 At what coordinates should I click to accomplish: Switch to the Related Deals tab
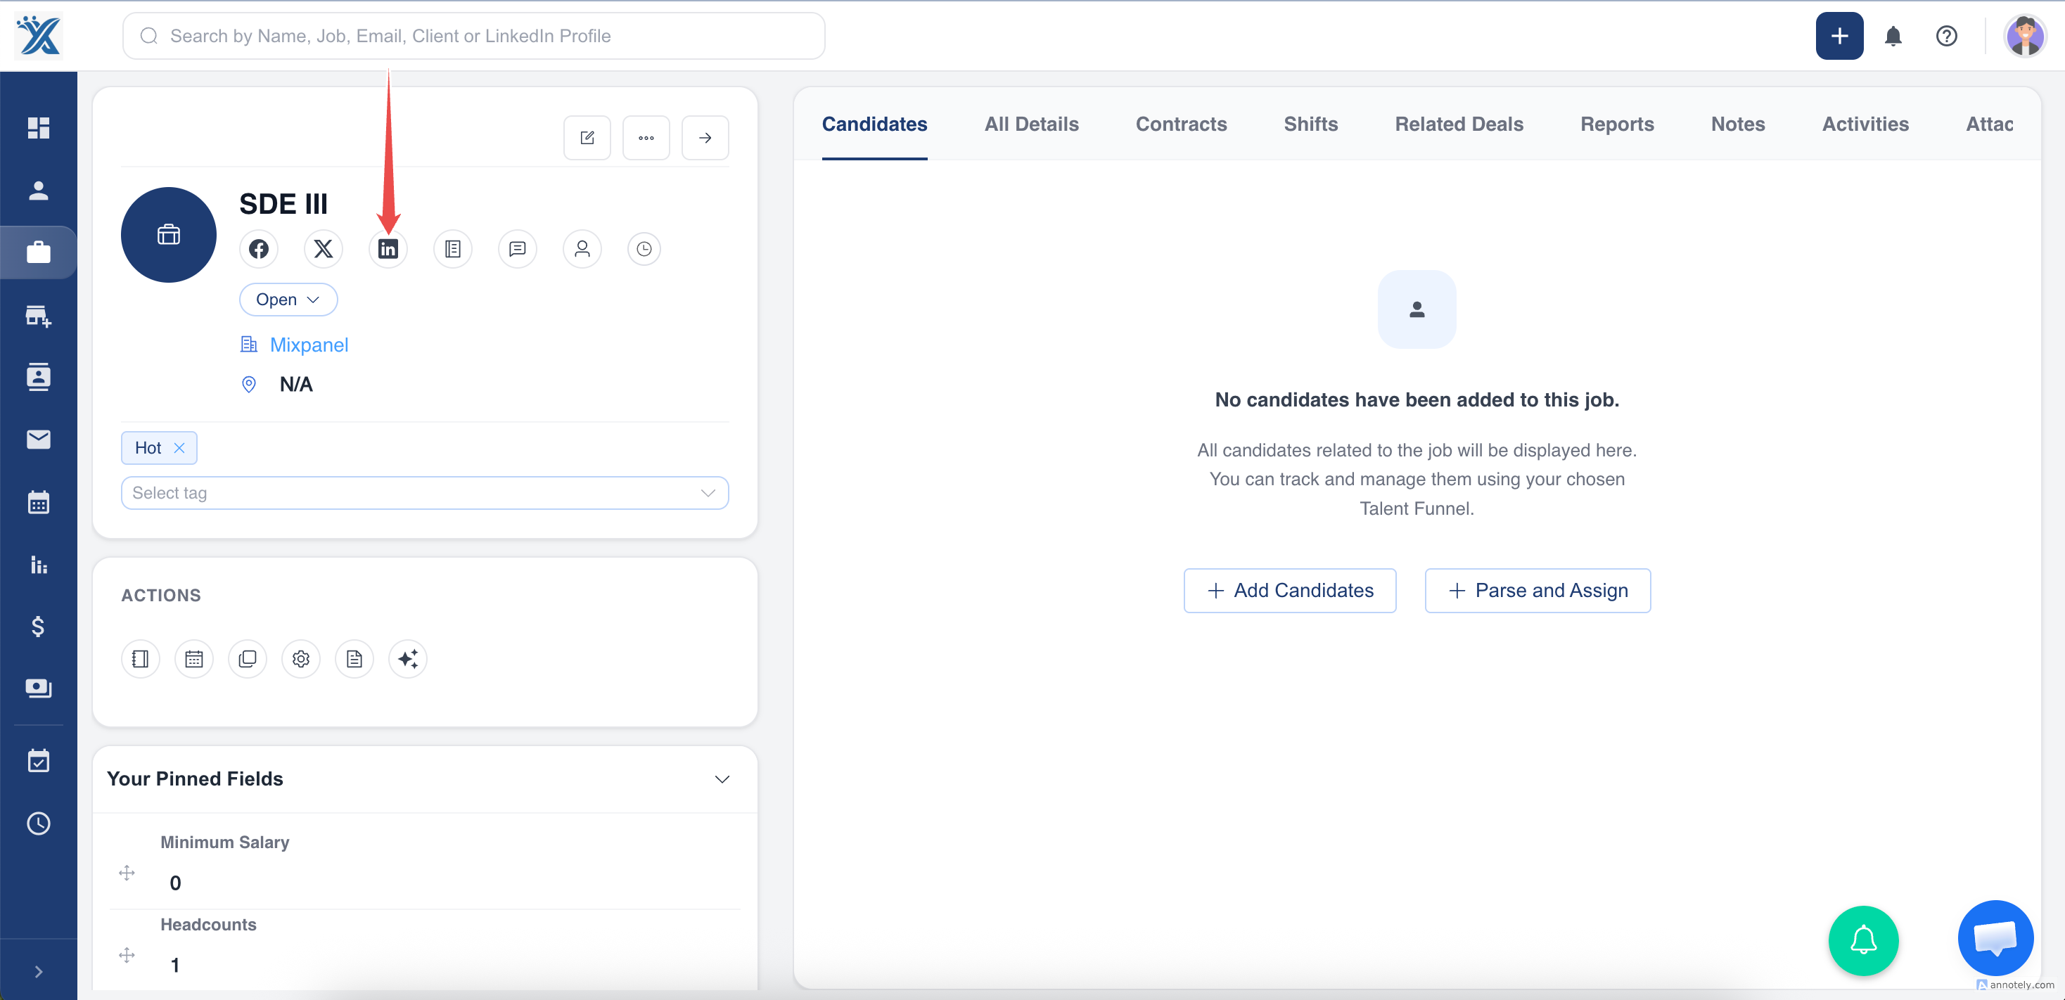coord(1459,124)
